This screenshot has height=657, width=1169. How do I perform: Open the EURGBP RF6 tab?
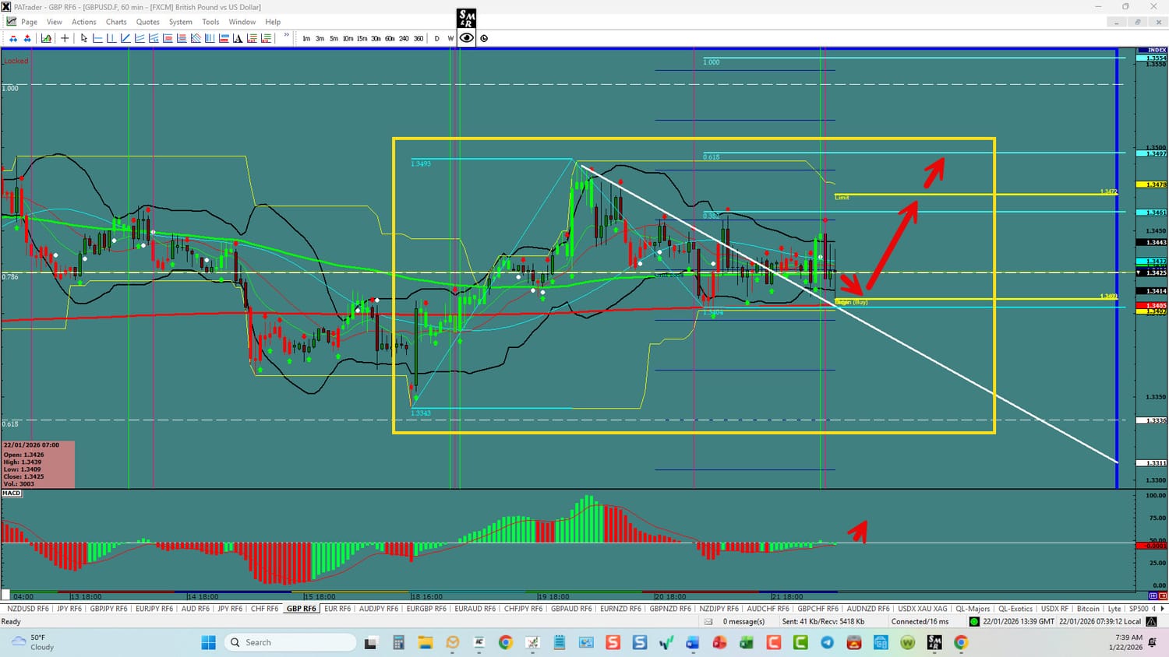(426, 609)
